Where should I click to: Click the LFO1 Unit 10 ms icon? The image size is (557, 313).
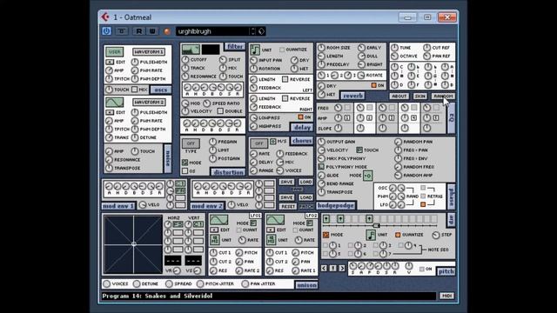click(x=215, y=240)
